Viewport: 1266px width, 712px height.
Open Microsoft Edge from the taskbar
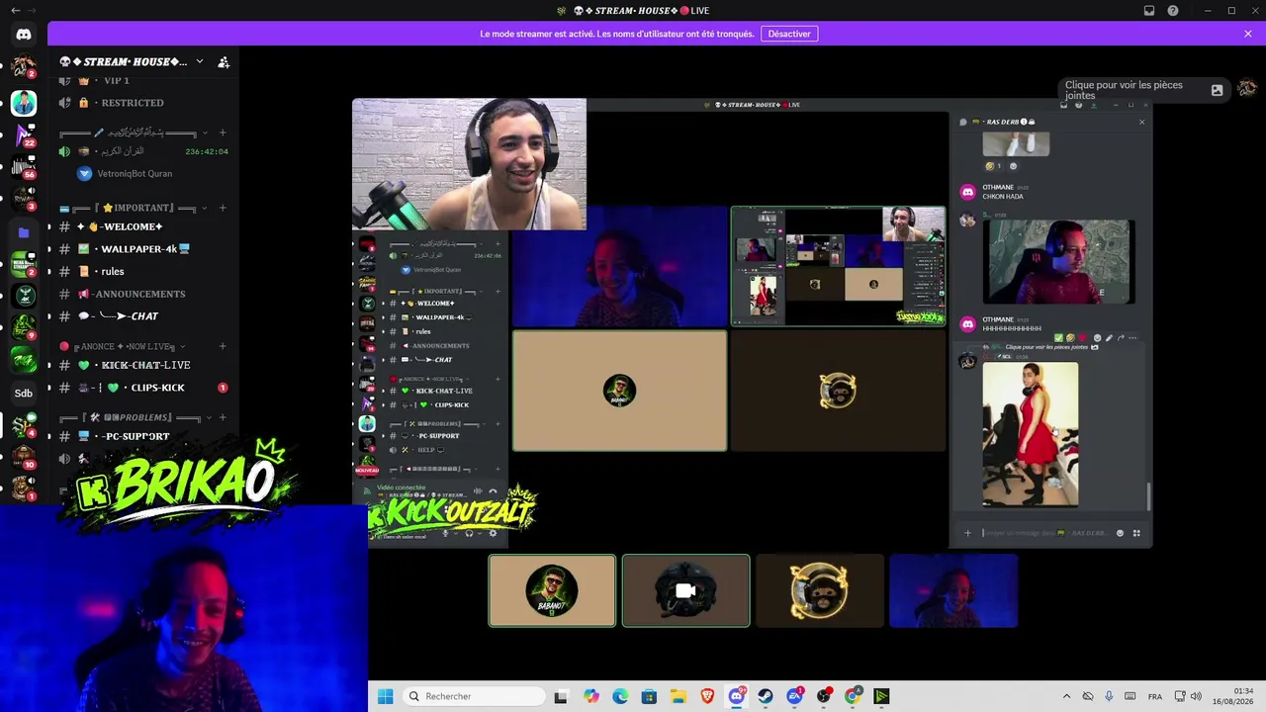pos(620,696)
